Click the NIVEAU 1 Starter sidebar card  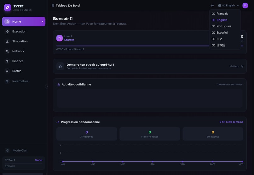pos(24,163)
